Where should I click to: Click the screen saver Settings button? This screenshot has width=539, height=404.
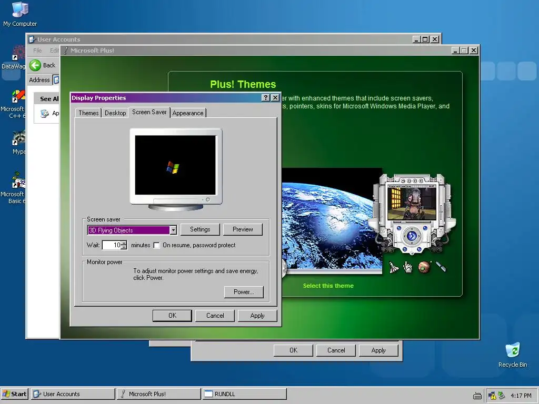tap(200, 229)
